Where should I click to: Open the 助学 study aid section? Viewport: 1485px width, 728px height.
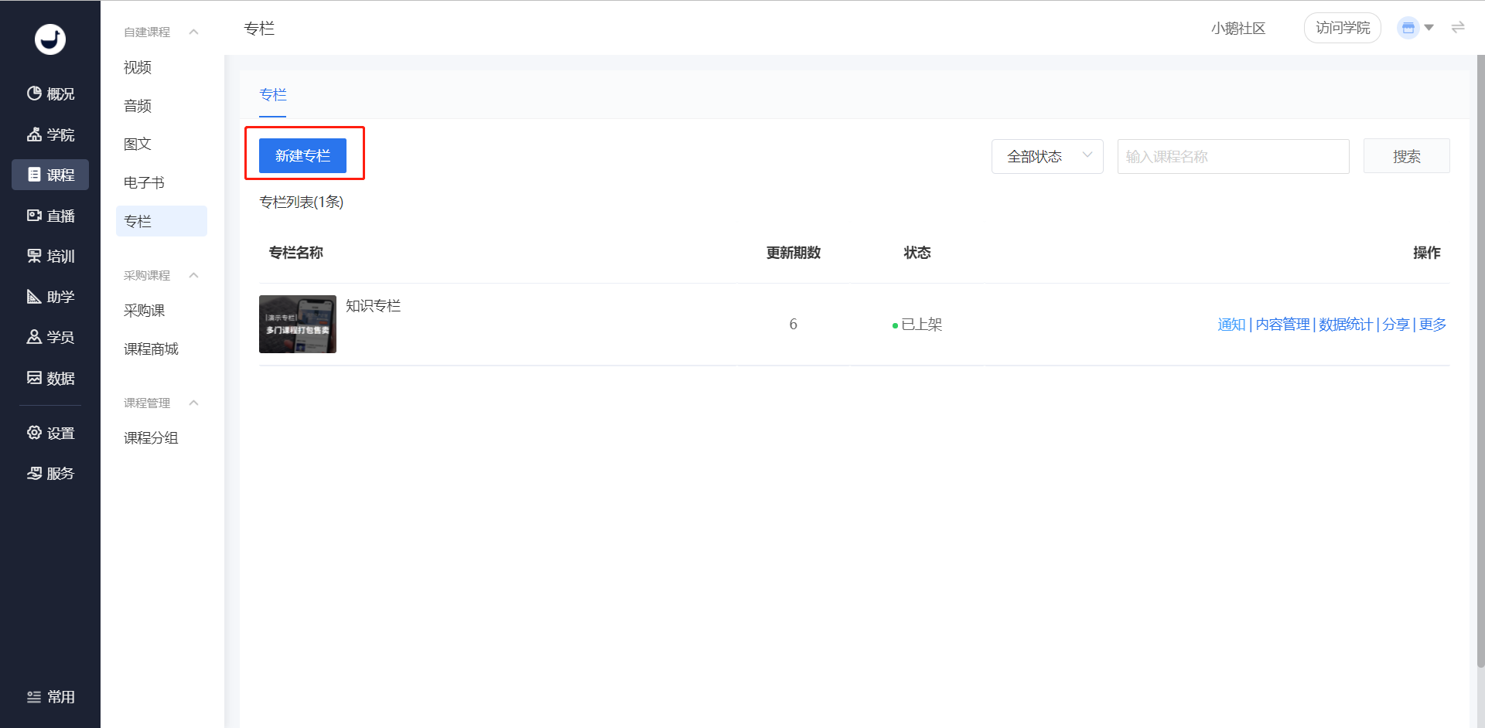(x=50, y=297)
